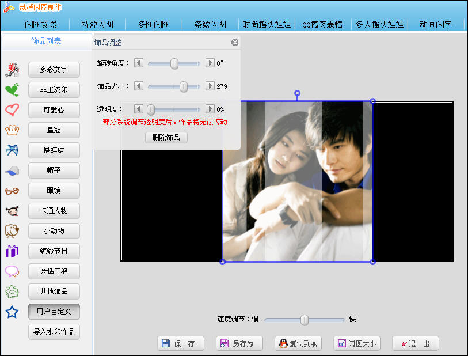Click the 速度调节 slider handle
The width and height of the screenshot is (468, 356).
304,320
